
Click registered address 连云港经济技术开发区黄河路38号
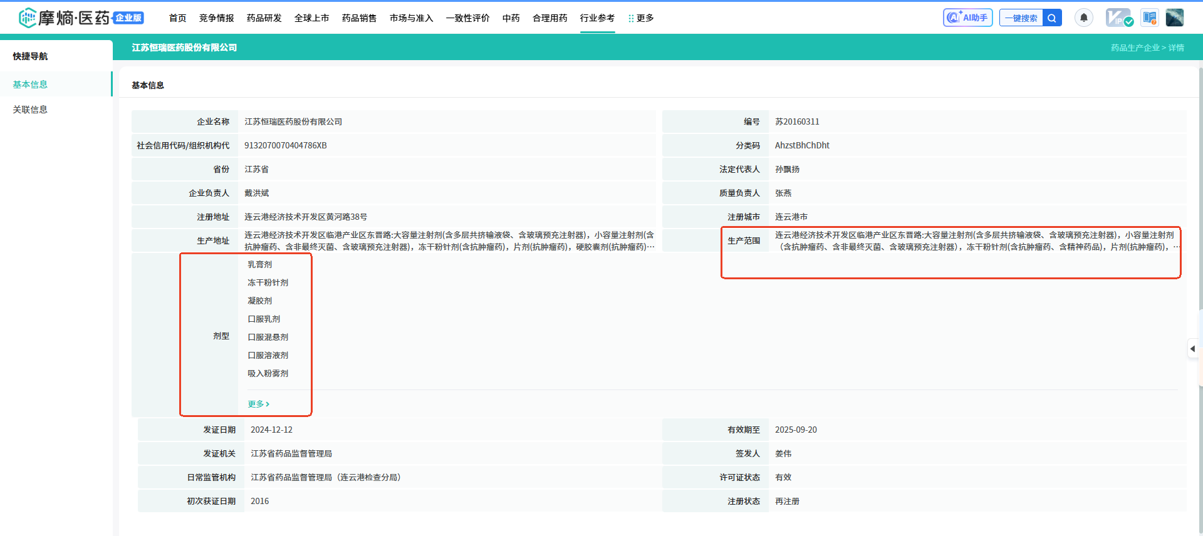click(x=306, y=217)
